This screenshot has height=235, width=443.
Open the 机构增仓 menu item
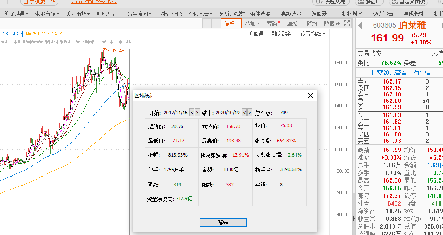352,14
